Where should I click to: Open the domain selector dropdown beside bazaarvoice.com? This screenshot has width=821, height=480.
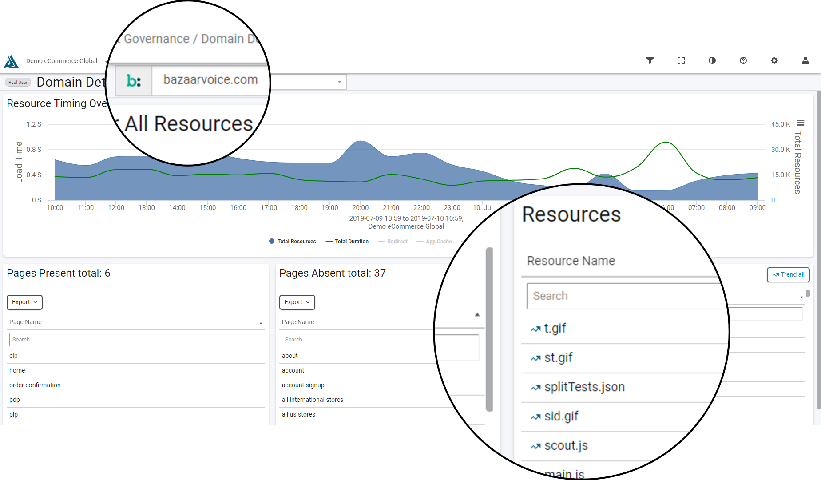(x=339, y=82)
